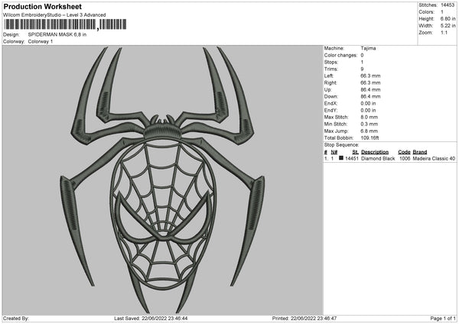Screen dimensions: 459x324
Task: Click the Down label
Action: click(330, 96)
